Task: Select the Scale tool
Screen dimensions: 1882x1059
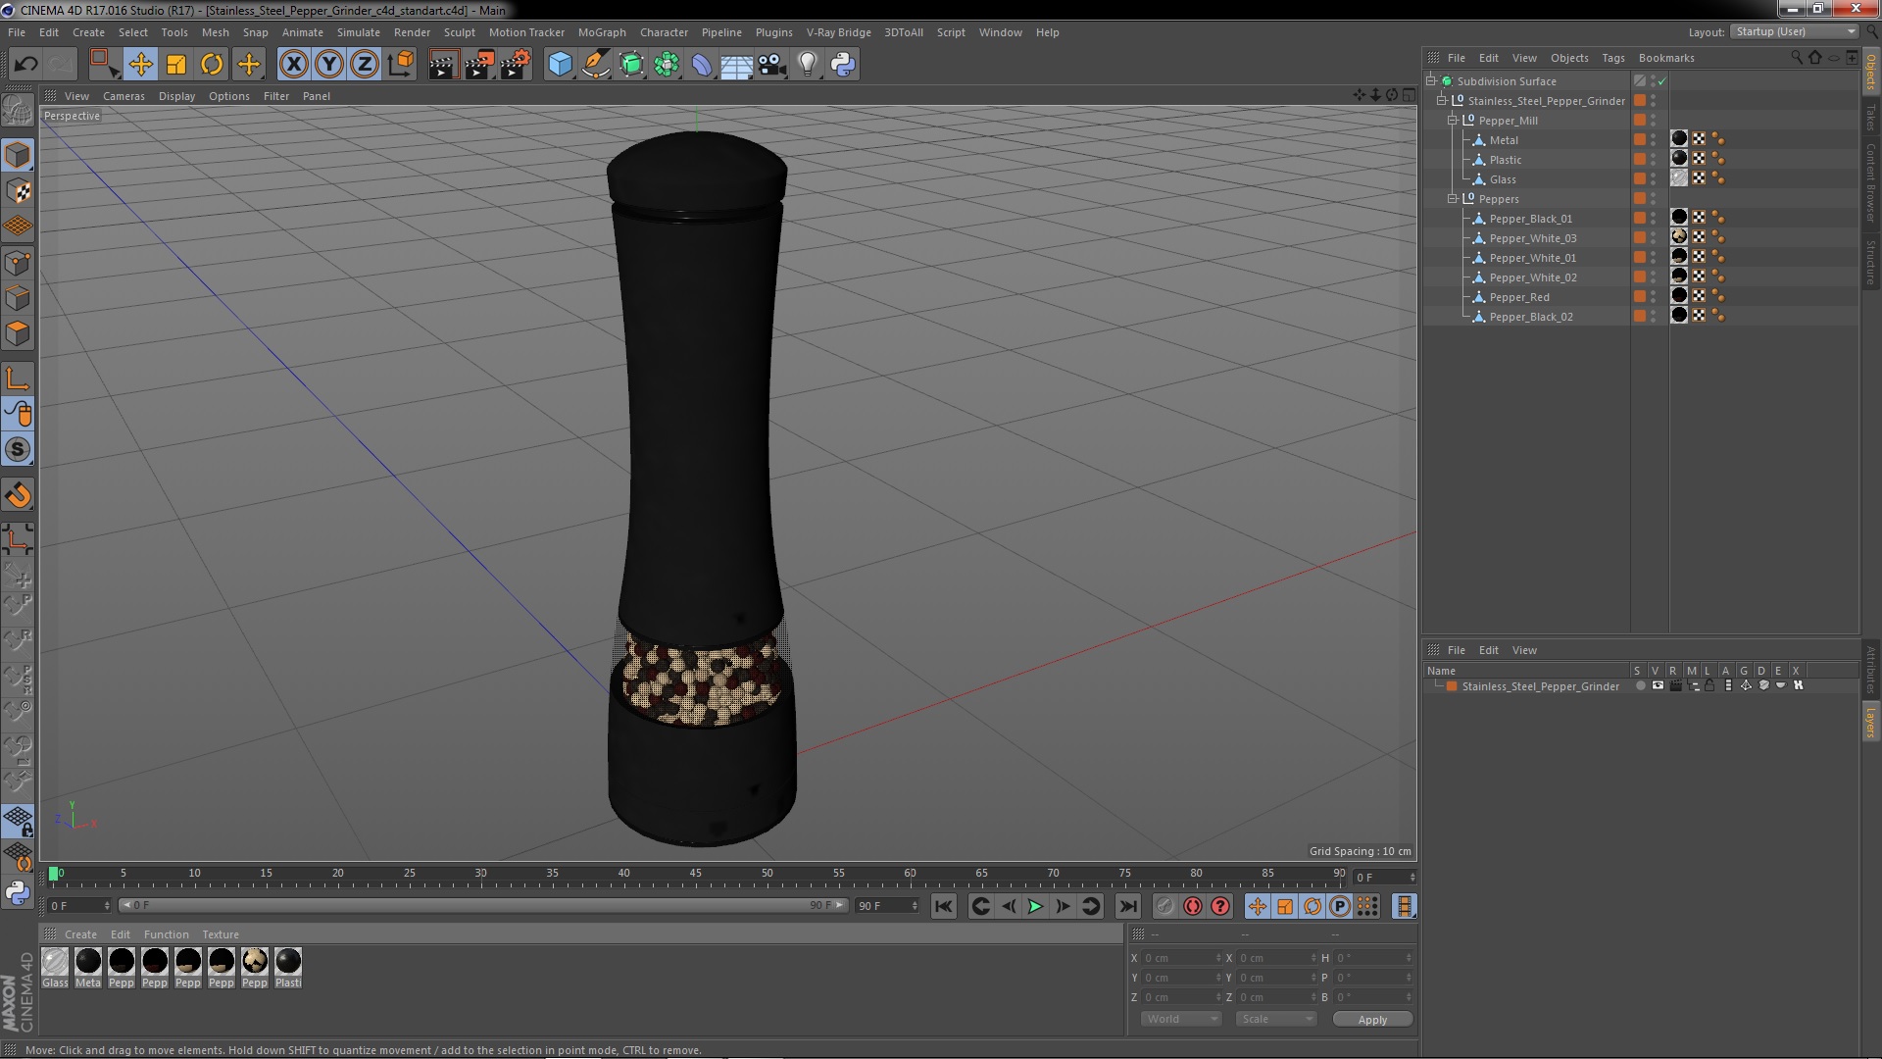Action: [176, 65]
